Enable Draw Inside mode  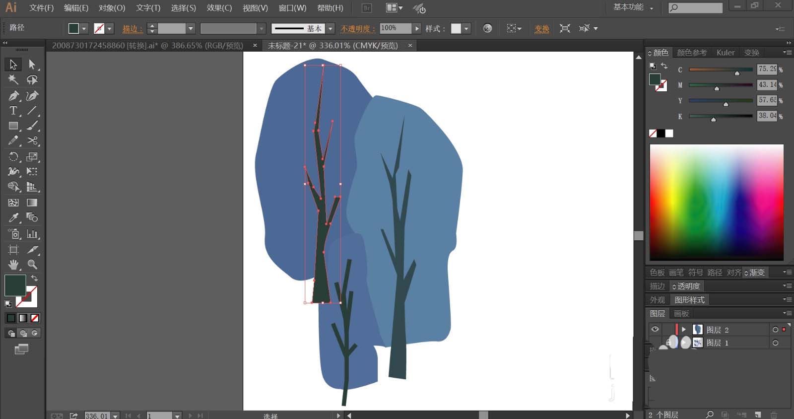[35, 333]
